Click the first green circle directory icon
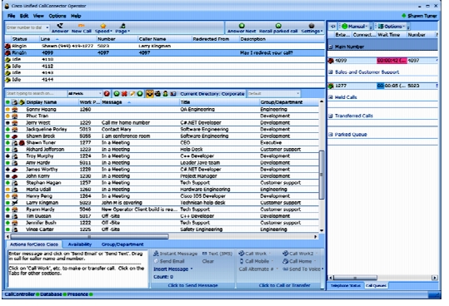The width and height of the screenshot is (449, 306). click(117, 94)
